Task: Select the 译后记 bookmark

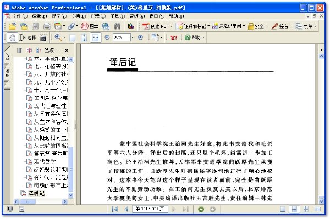Action: tap(36, 193)
